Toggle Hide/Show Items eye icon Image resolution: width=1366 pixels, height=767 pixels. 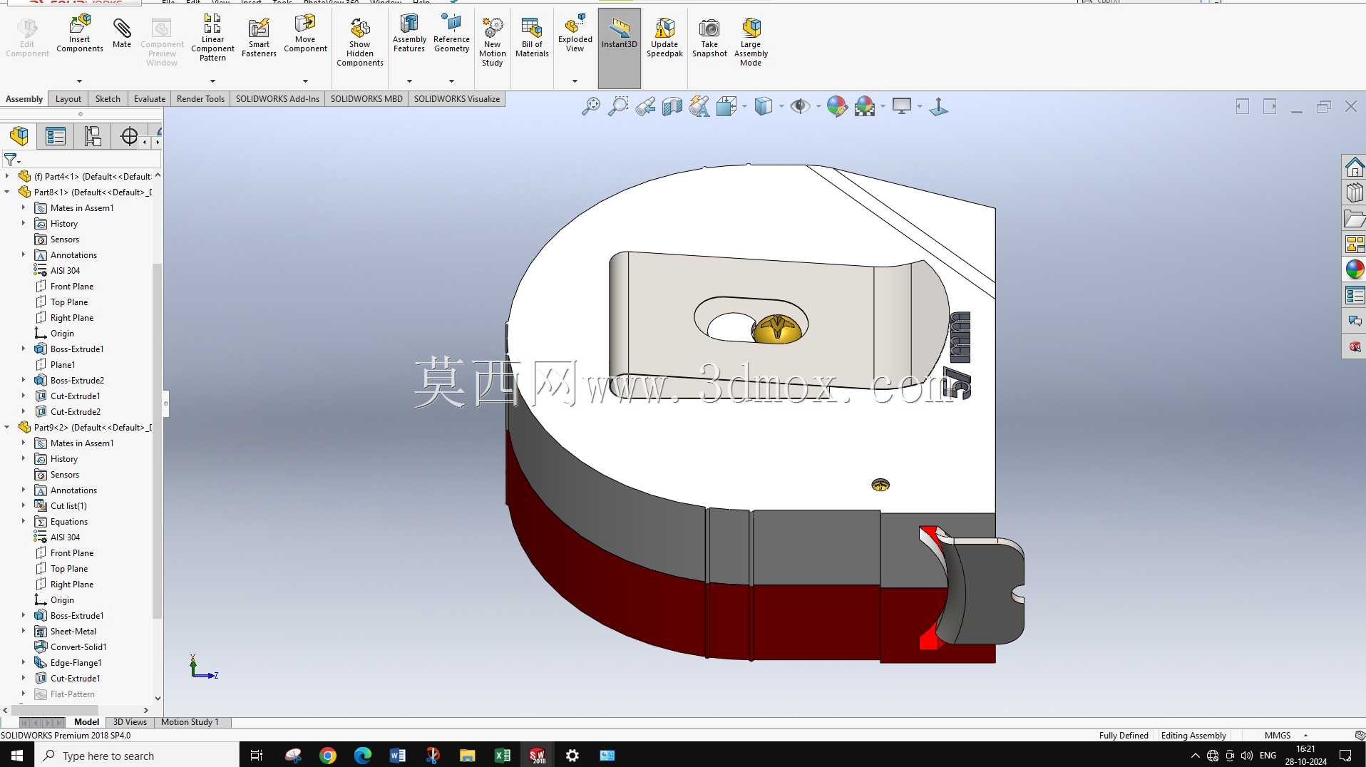pos(800,106)
